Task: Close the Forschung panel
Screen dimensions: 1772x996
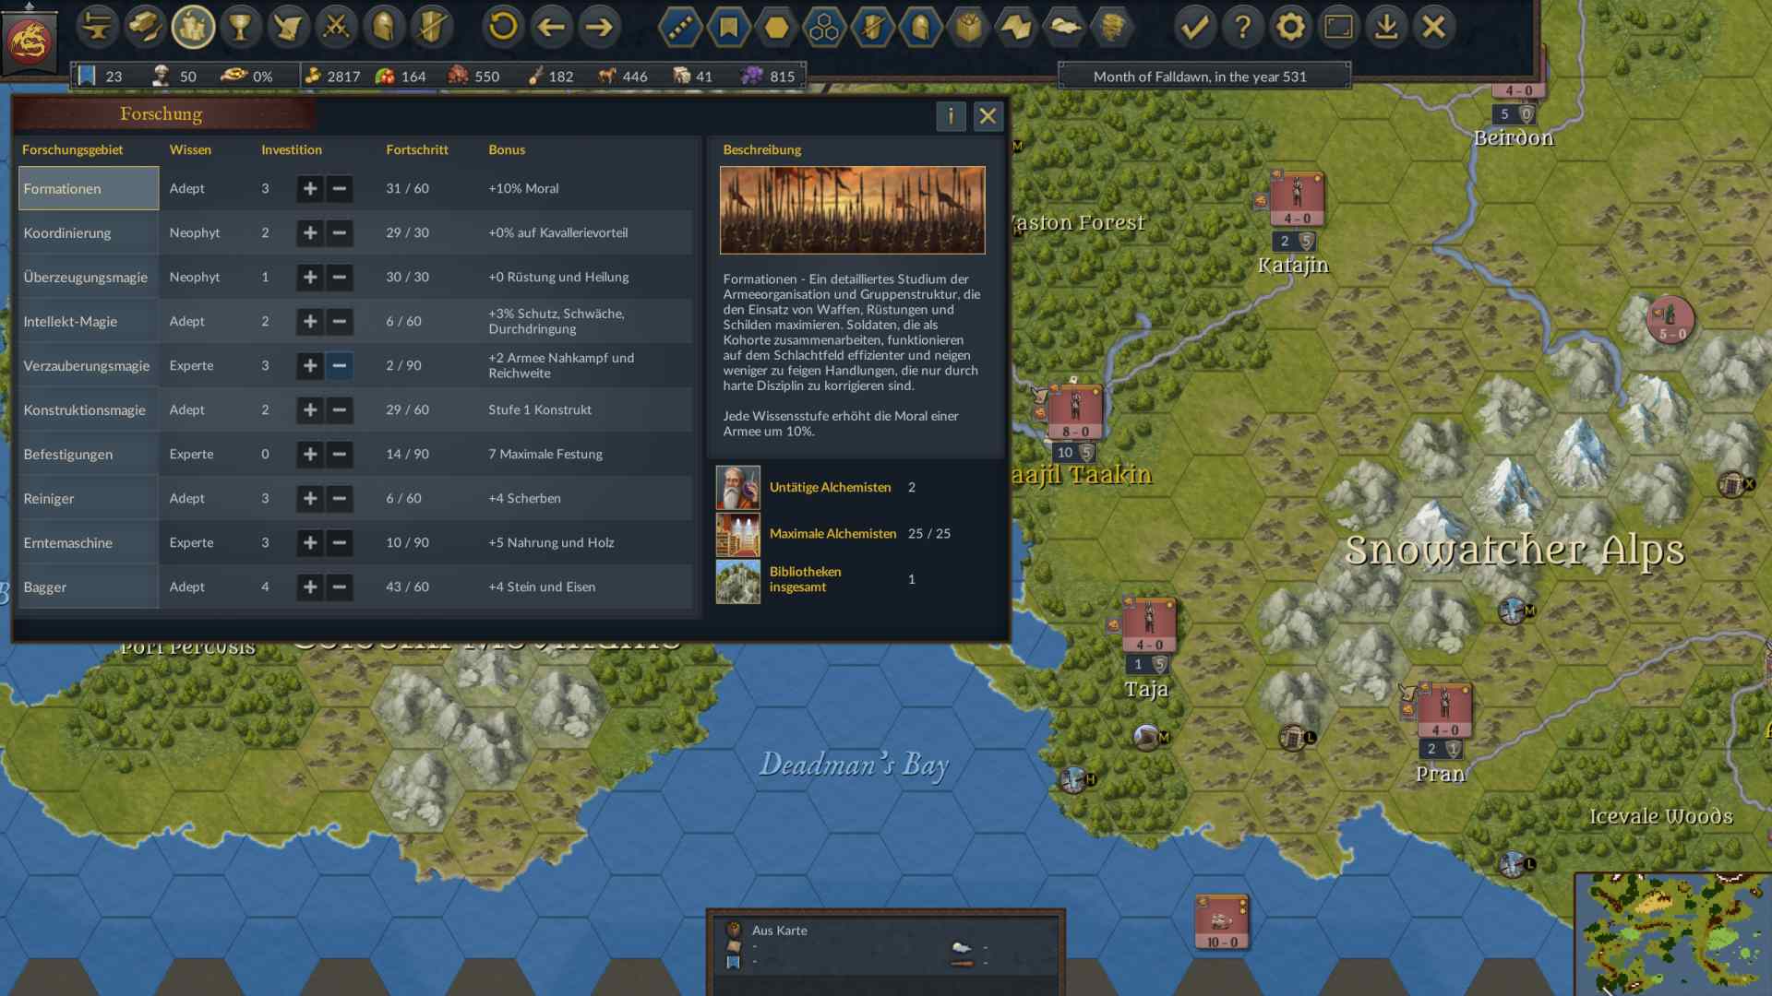Action: 988,116
